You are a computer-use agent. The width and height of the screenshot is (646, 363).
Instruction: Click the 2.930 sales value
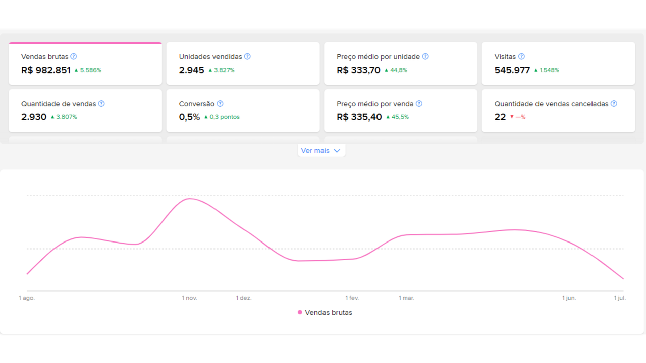(x=34, y=117)
